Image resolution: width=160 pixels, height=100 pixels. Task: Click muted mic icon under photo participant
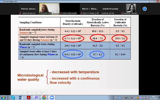click(122, 13)
